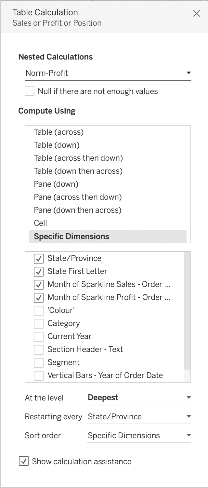208x488 pixels.
Task: Enable the Category dimension
Action: tap(38, 323)
